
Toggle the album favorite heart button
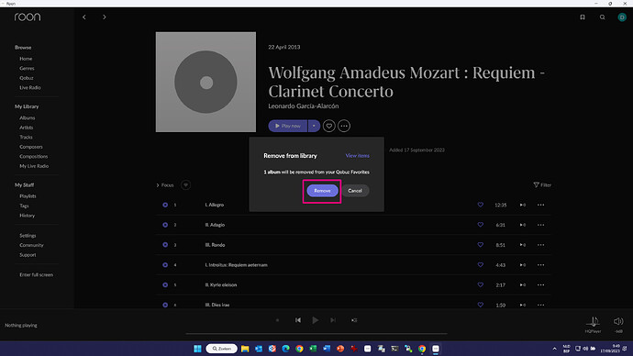pos(329,126)
